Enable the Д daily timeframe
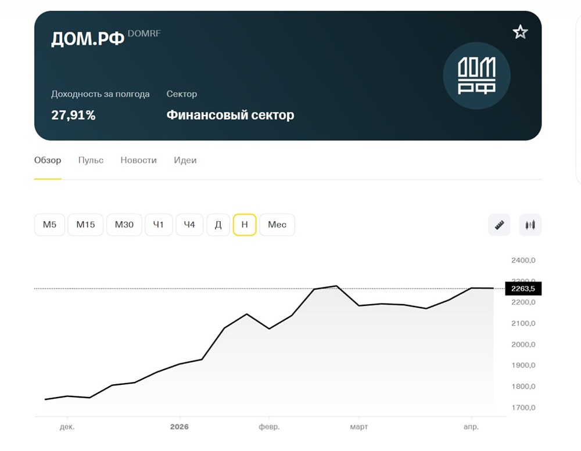581x451 pixels. [218, 224]
